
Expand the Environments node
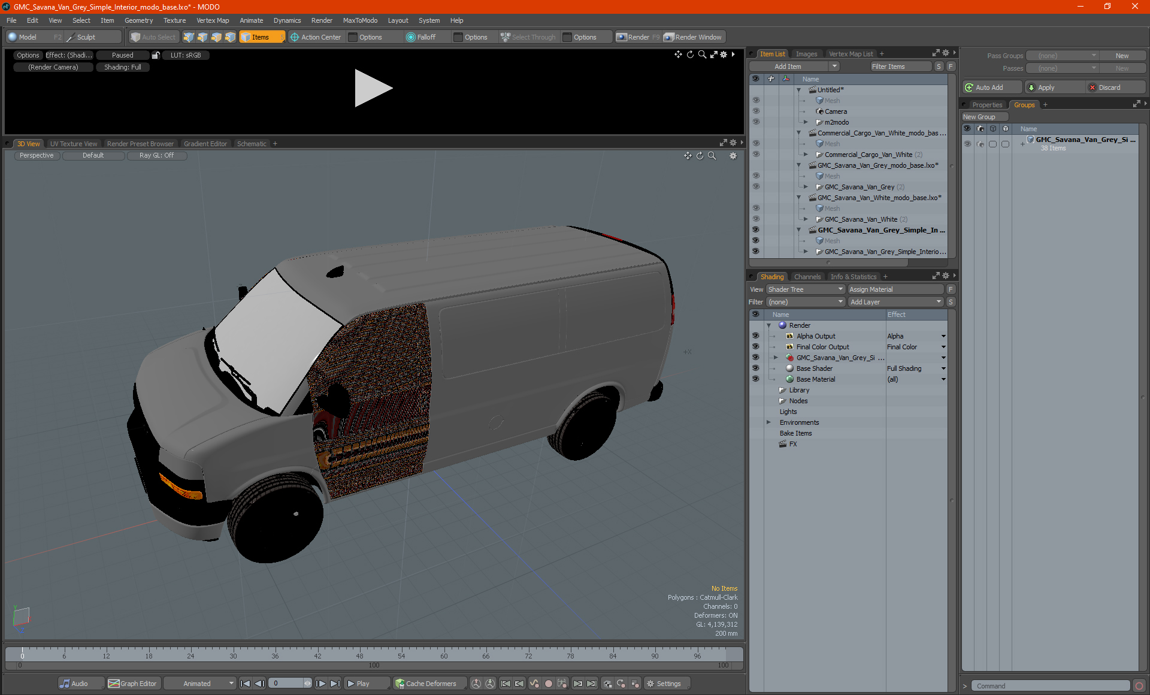(768, 422)
